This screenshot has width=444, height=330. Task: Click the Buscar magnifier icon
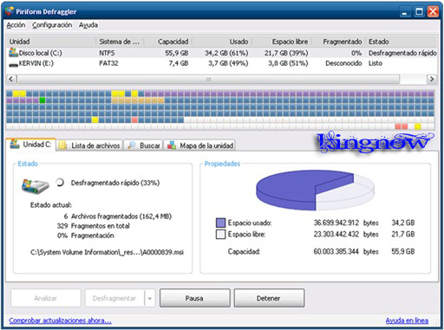tap(132, 146)
